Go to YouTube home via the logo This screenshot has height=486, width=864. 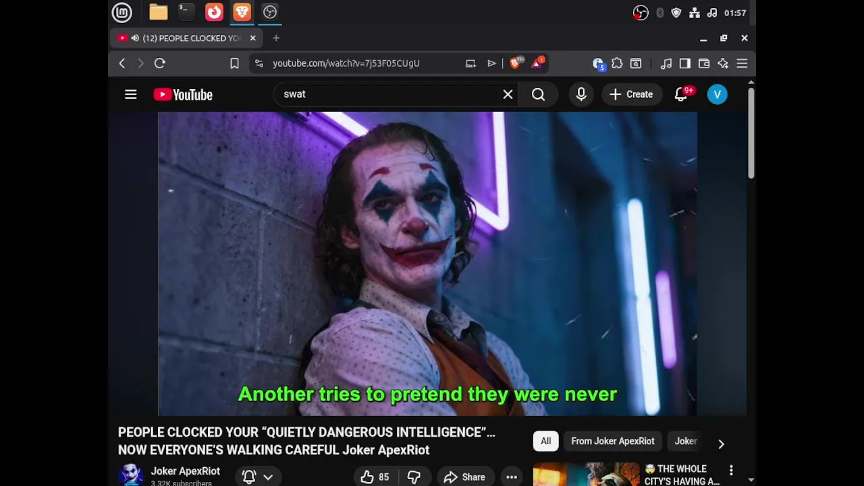click(183, 94)
